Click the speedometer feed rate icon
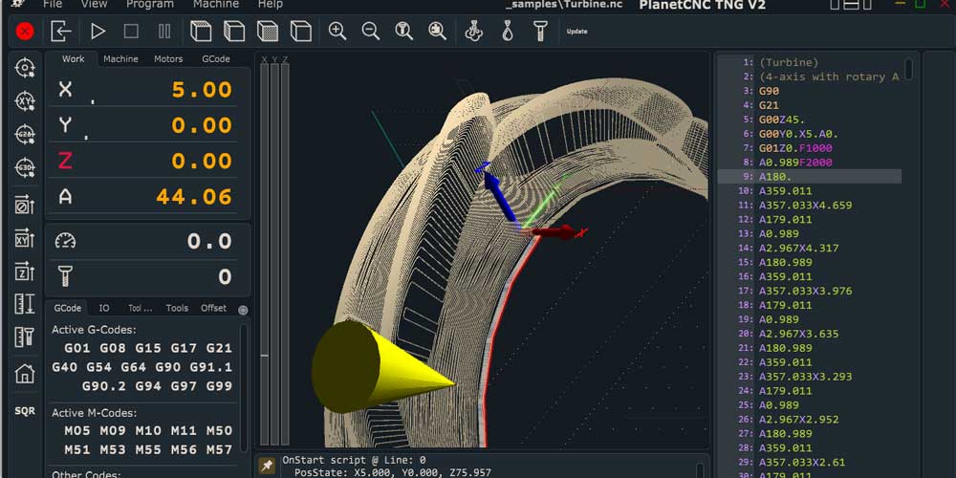Image resolution: width=956 pixels, height=478 pixels. click(65, 241)
